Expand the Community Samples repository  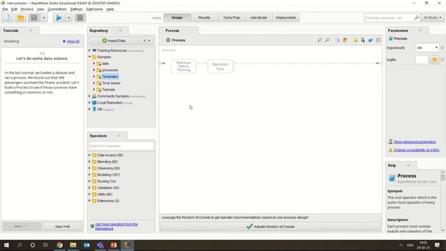tap(90, 96)
